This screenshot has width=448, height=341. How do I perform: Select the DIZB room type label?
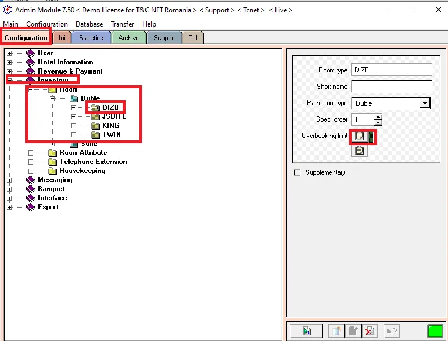point(110,107)
